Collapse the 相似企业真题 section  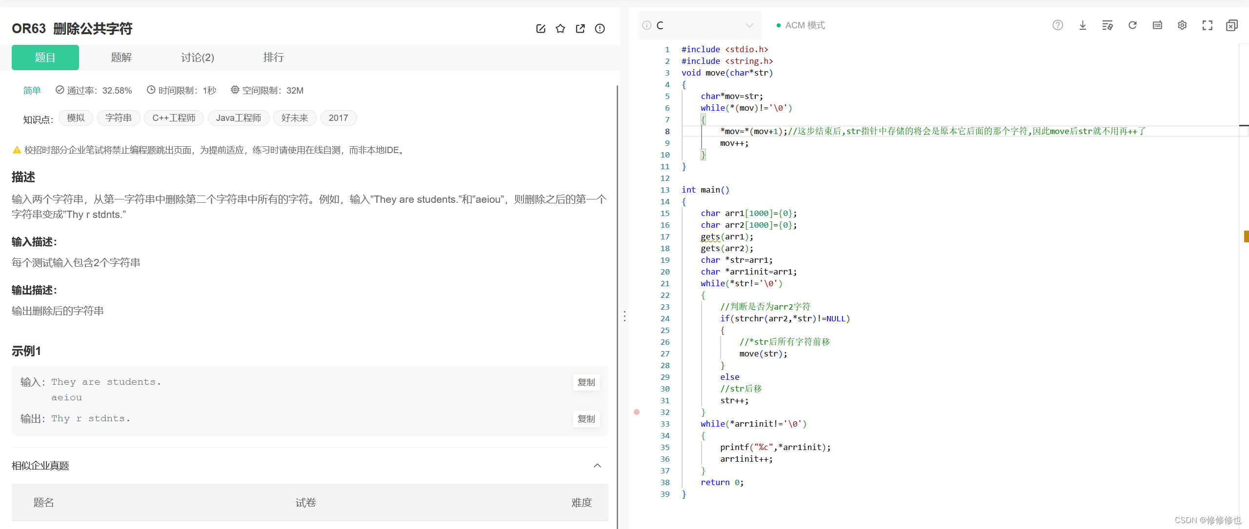point(597,466)
